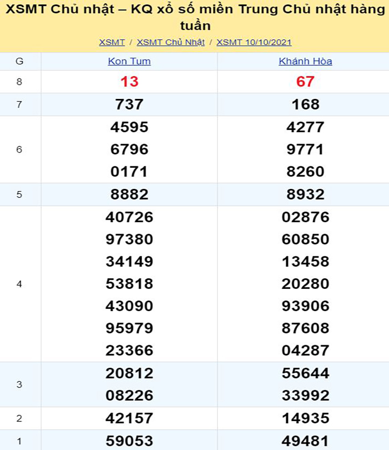Click Kon Tum prize 7 result 737
Image resolution: width=389 pixels, height=450 pixels.
(x=129, y=104)
